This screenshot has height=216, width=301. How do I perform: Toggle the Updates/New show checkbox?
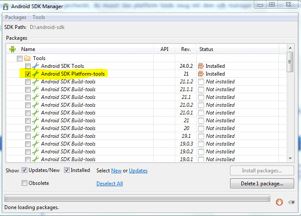24,170
